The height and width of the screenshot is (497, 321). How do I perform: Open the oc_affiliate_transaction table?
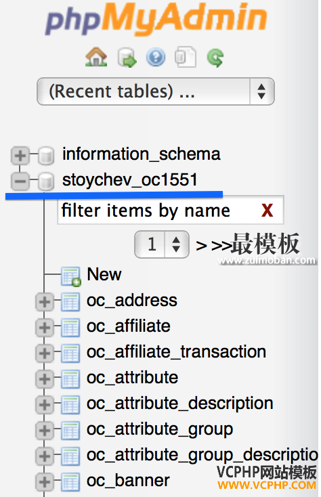click(177, 352)
